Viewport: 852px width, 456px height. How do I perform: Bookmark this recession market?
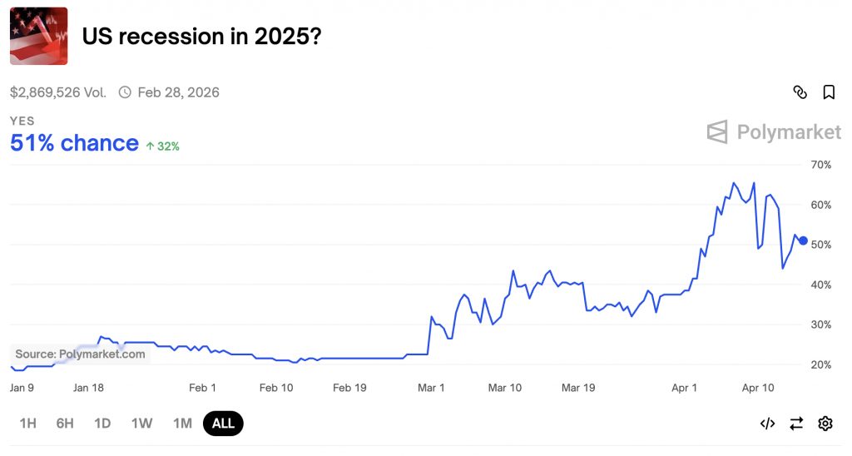tap(829, 92)
